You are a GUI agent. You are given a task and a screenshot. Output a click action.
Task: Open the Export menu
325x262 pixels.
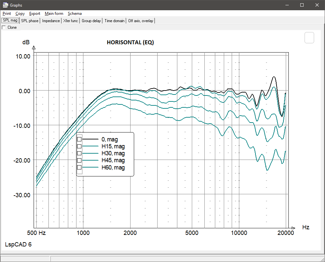tap(35, 14)
